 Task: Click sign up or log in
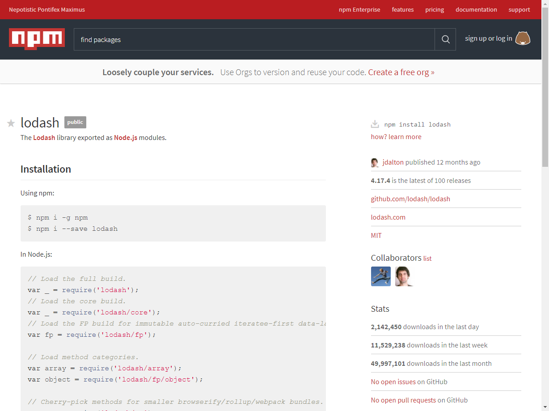[x=489, y=38]
